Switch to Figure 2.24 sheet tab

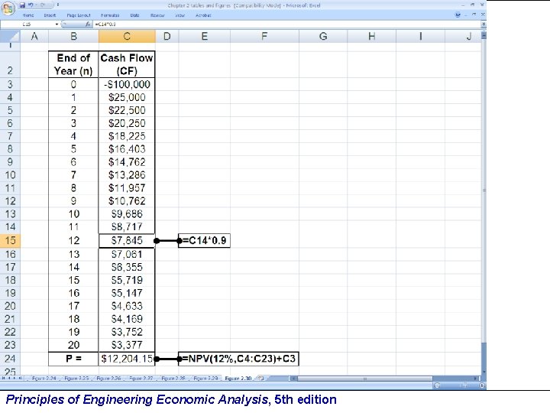[x=44, y=379]
